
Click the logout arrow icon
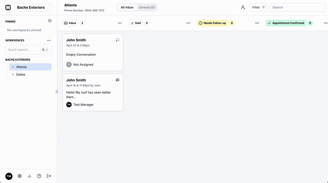(49, 176)
